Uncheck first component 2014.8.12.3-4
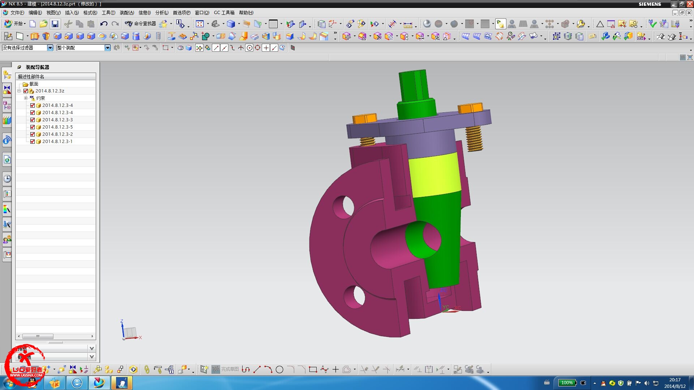Image resolution: width=694 pixels, height=390 pixels. (33, 105)
